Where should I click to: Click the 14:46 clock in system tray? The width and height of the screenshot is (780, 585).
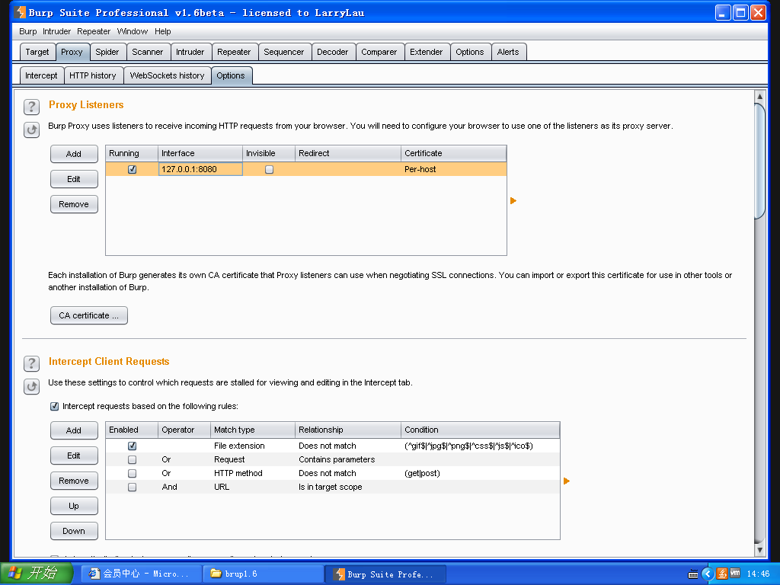pyautogui.click(x=758, y=574)
